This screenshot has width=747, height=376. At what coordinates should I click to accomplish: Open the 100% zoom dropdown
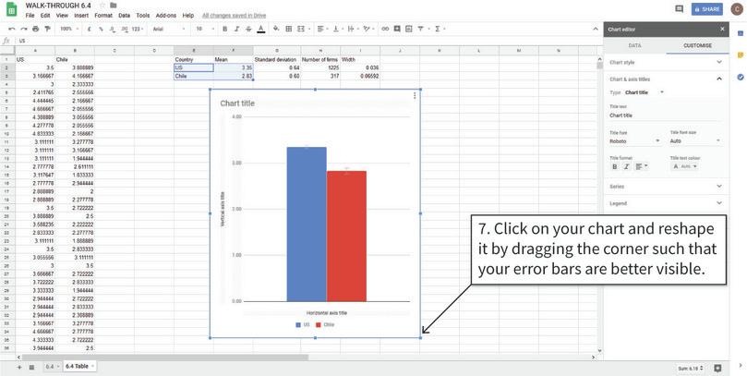click(69, 29)
